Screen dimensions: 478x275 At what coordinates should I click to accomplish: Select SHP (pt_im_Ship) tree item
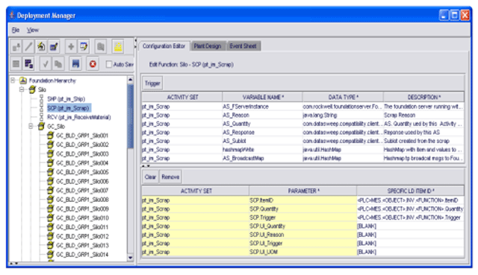coord(66,99)
